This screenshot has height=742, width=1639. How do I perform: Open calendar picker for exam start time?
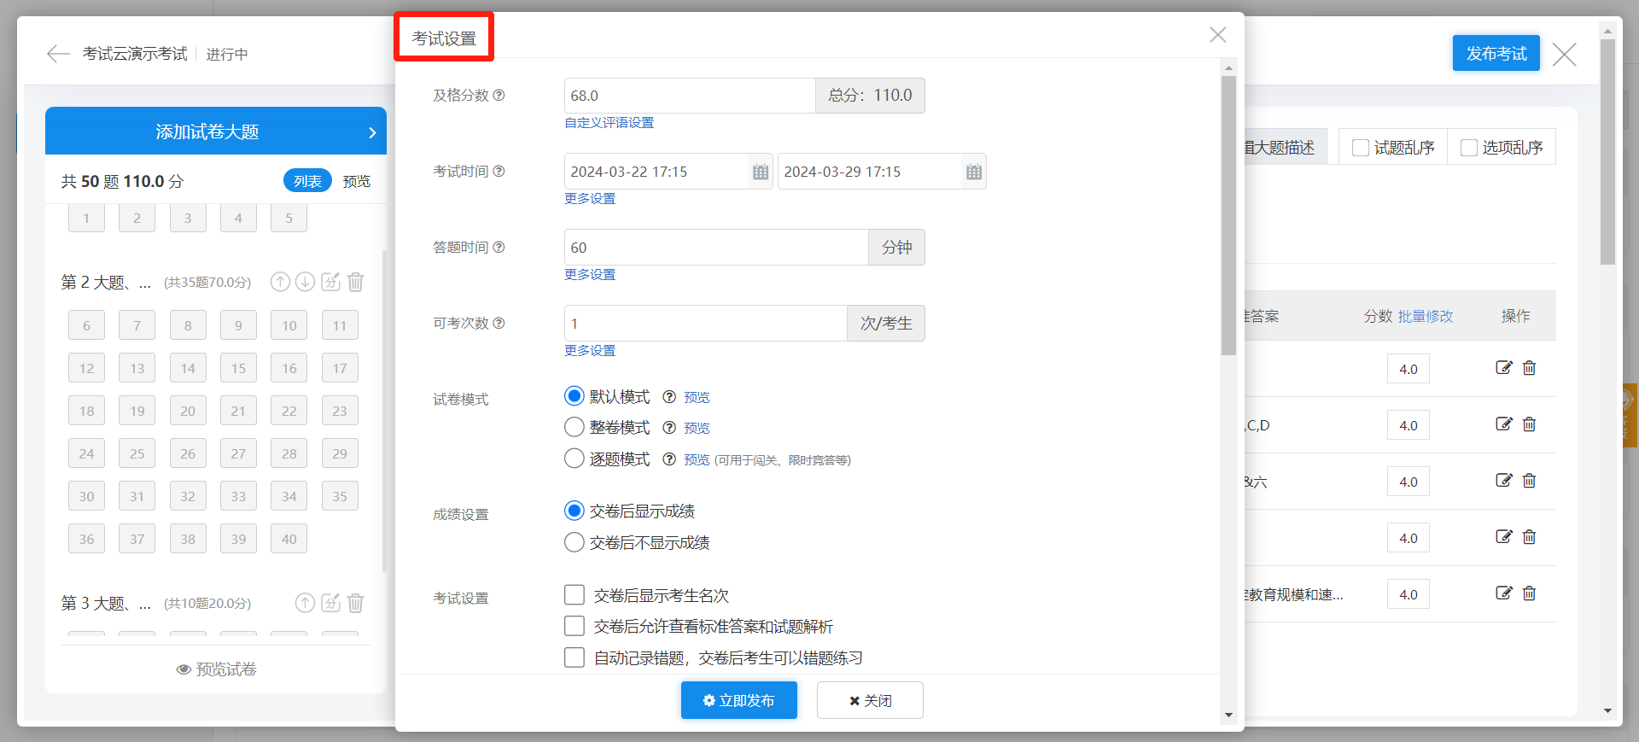760,172
